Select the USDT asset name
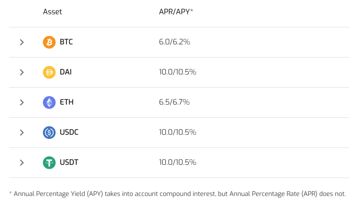The height and width of the screenshot is (206, 357). pyautogui.click(x=69, y=163)
